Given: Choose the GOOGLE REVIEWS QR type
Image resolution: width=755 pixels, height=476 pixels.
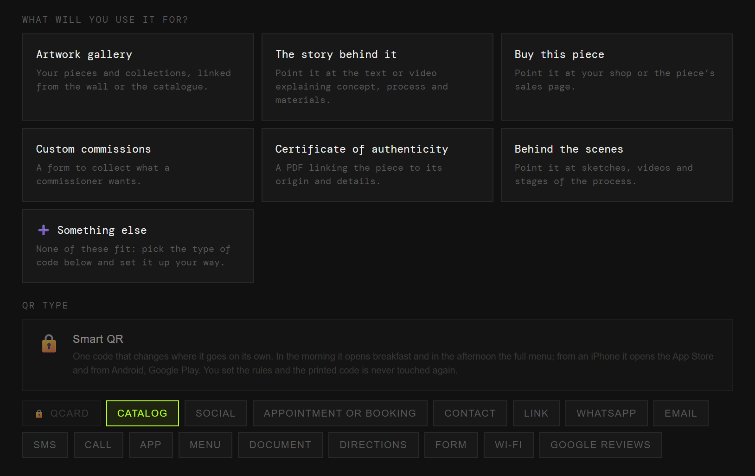Looking at the screenshot, I should pyautogui.click(x=601, y=445).
